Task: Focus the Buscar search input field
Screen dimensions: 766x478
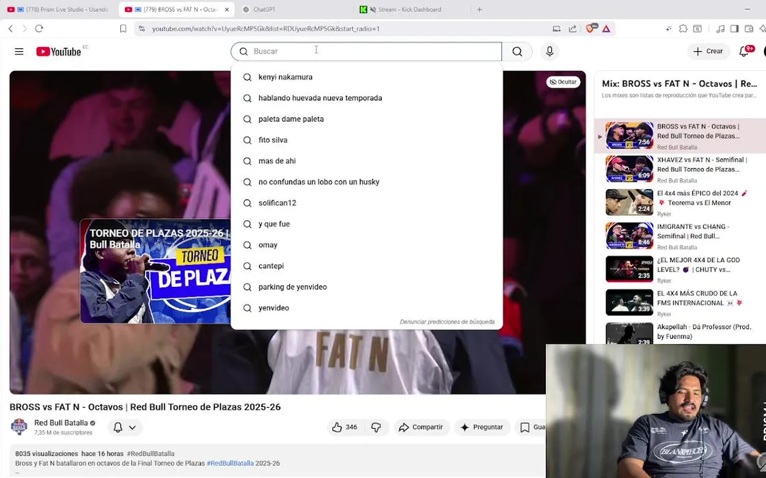Action: point(366,51)
